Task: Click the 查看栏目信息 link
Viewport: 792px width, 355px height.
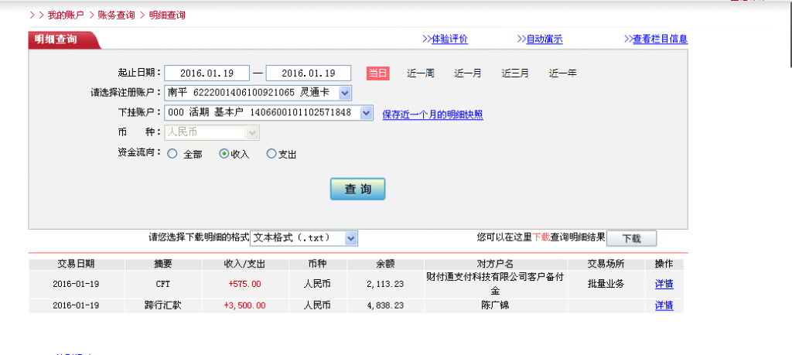Action: [x=655, y=39]
